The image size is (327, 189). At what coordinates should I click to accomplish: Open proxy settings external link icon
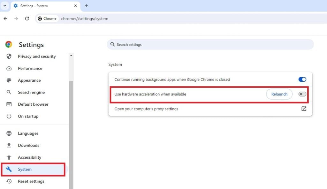(x=304, y=109)
